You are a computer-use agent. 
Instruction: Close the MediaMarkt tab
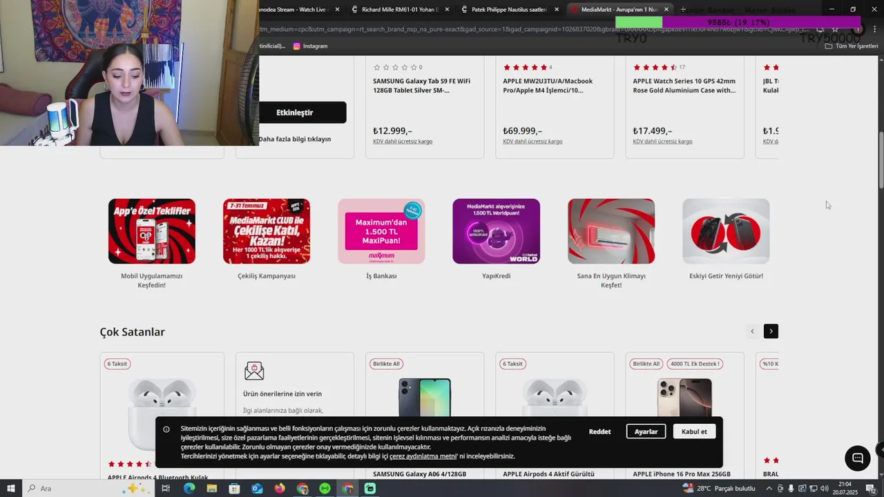click(x=666, y=10)
